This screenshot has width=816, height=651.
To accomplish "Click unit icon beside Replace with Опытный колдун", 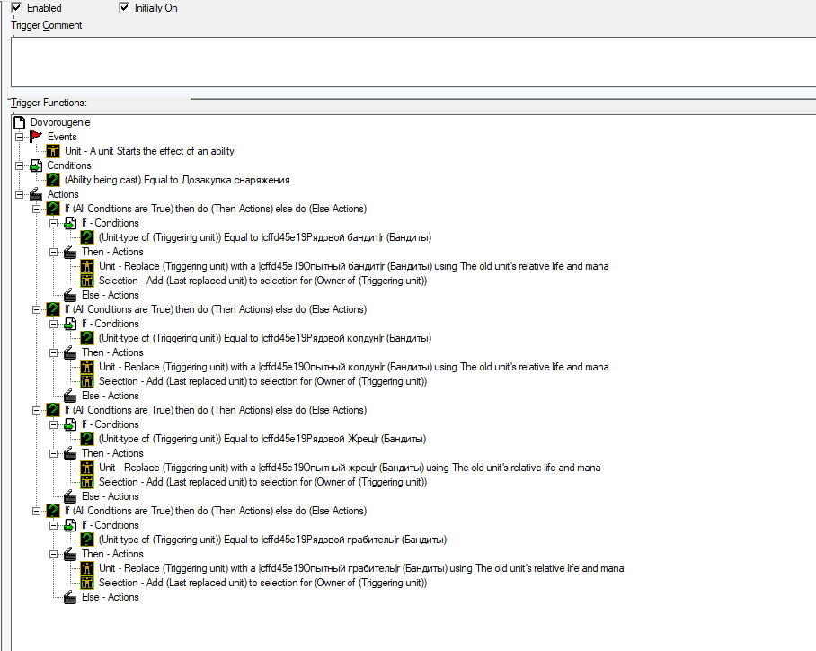I will point(87,367).
